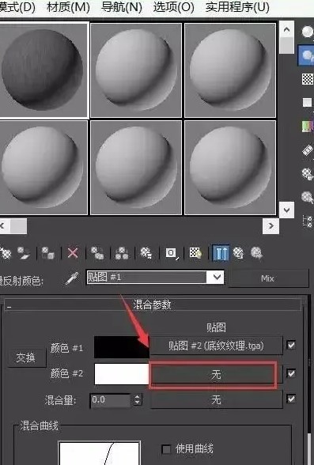This screenshot has height=465, width=314.
Task: Click the sample slots scroll right arrow
Action: (x=270, y=226)
